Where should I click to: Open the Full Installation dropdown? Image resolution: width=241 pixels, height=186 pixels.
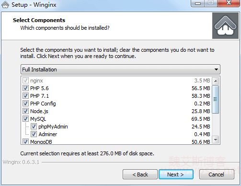[120, 70]
